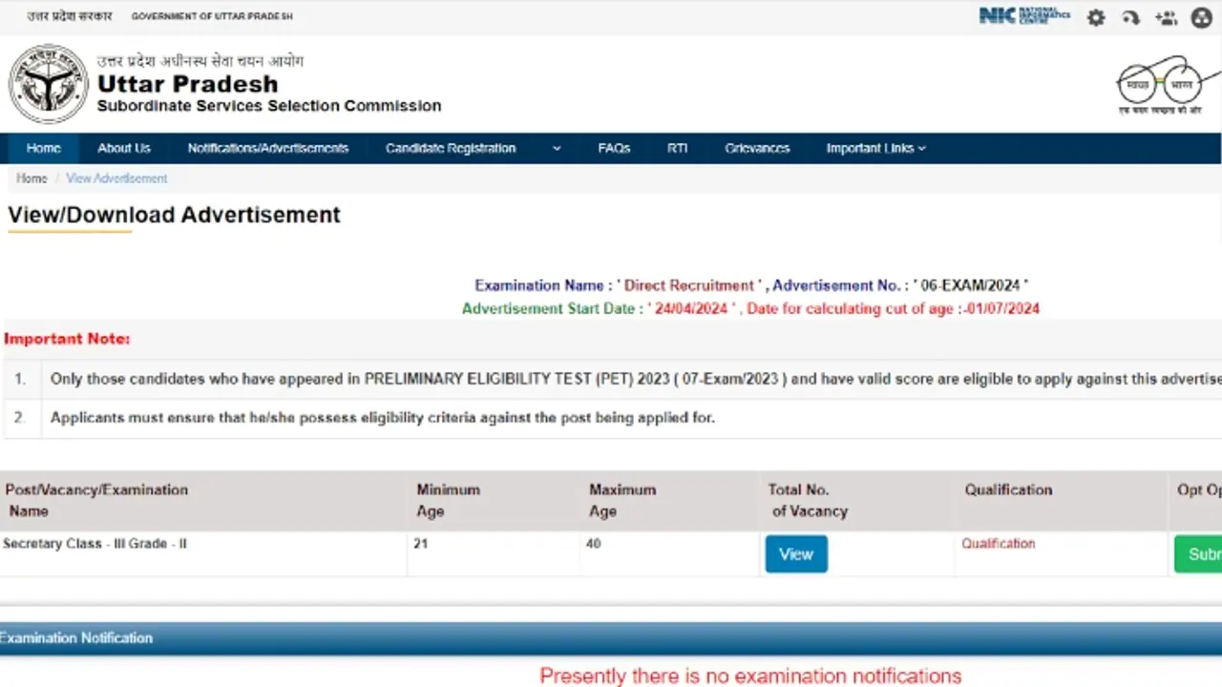Click the curved arrow skip-to-content icon
The image size is (1222, 687).
pos(1131,17)
